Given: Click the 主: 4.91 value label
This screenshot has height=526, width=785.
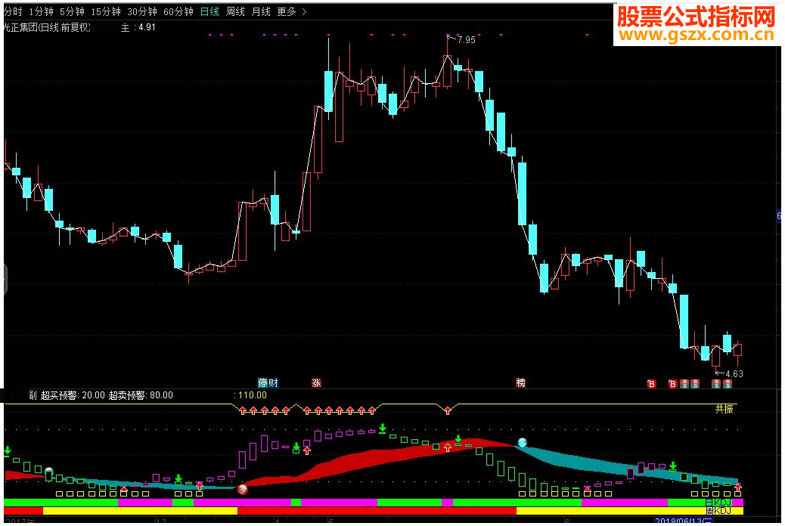Looking at the screenshot, I should click(x=138, y=27).
